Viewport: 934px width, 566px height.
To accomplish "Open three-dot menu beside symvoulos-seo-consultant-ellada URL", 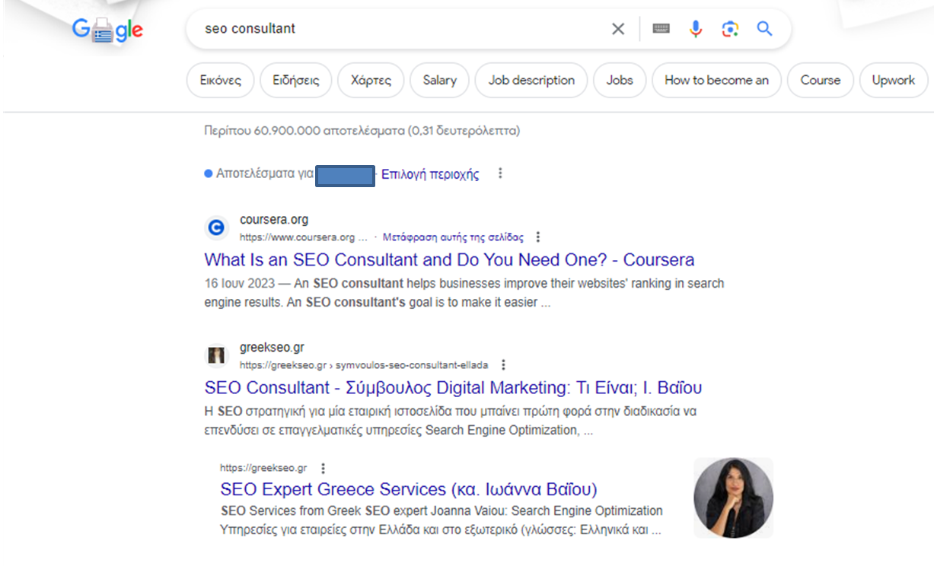I will [x=503, y=364].
